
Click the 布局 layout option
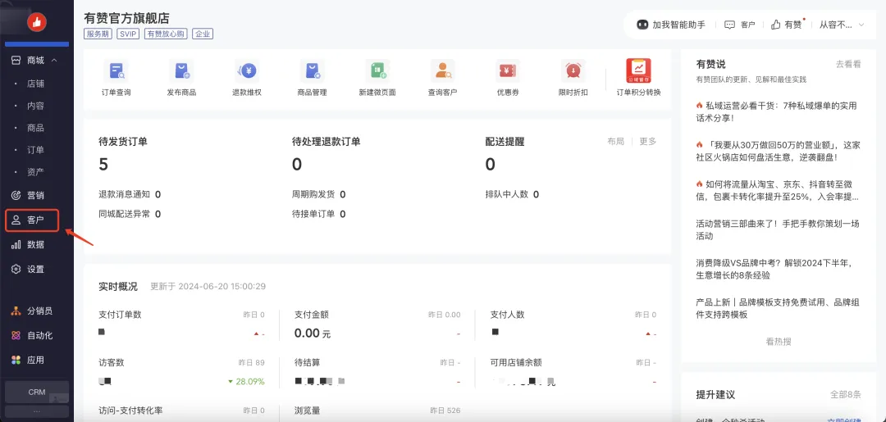(x=615, y=142)
